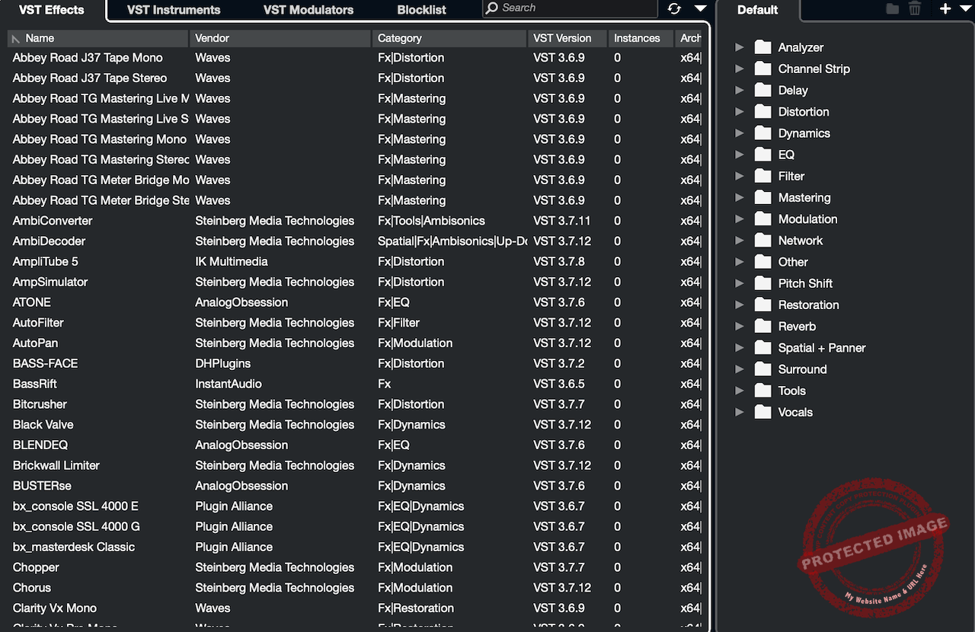
Task: Sort by the Instances column header
Action: point(641,38)
